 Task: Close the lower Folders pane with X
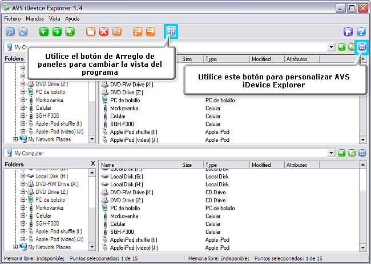click(x=92, y=163)
